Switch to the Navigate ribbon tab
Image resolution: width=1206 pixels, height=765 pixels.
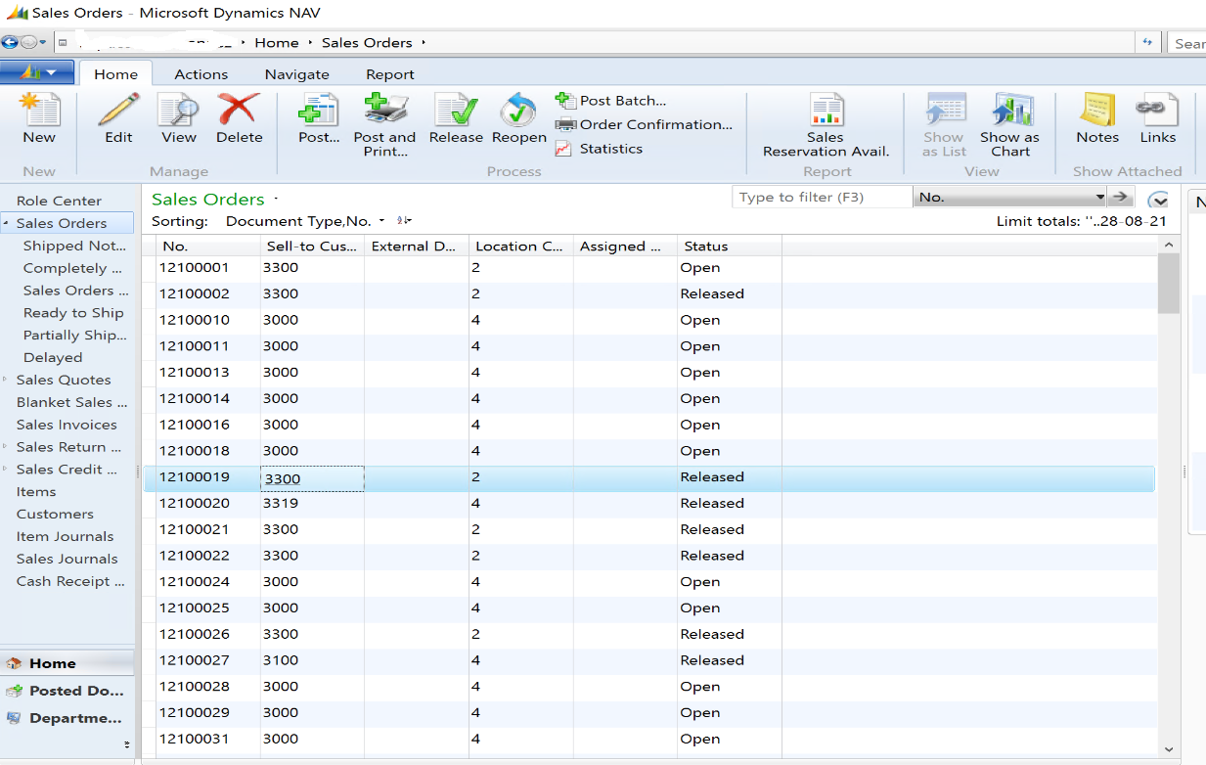tap(296, 74)
